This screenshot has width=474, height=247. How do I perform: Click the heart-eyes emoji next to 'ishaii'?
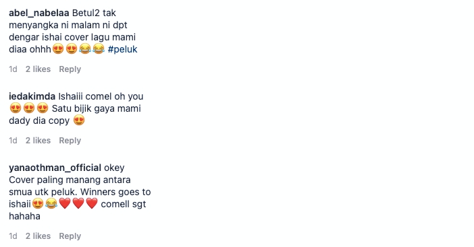38,204
